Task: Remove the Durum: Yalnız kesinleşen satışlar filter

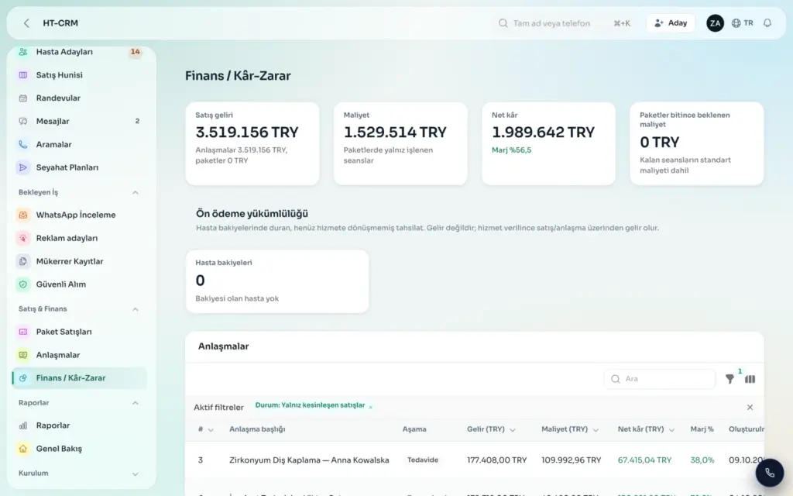Action: pos(371,407)
